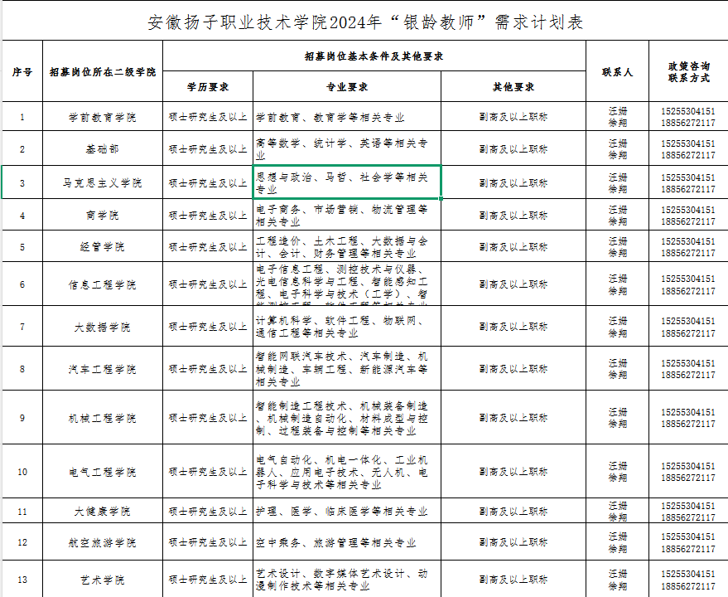Click the "政策咨询联系方式" header cell
728x597 pixels.
689,71
